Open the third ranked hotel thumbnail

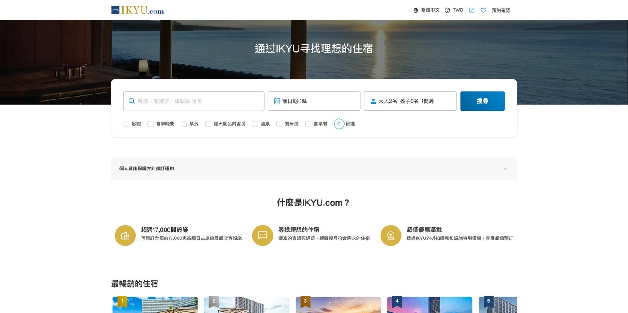point(338,305)
